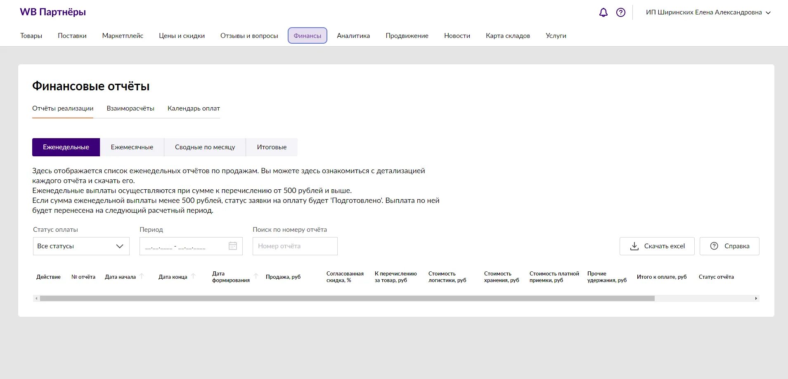Image resolution: width=788 pixels, height=379 pixels.
Task: Click Итого к оплате, руб column header
Action: [662, 277]
